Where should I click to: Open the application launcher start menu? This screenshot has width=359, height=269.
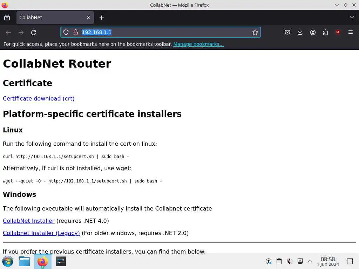click(8, 261)
